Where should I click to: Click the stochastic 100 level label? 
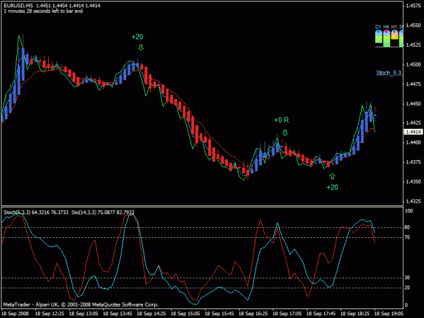coord(409,211)
